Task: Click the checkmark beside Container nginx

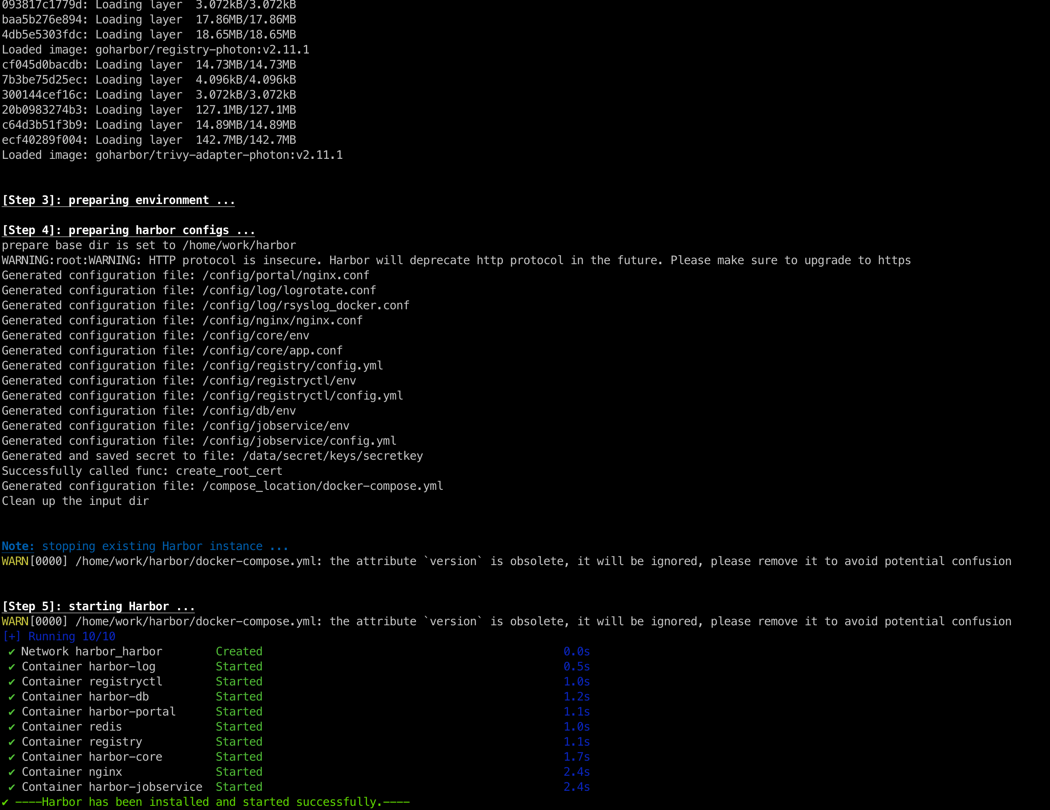Action: coord(12,772)
